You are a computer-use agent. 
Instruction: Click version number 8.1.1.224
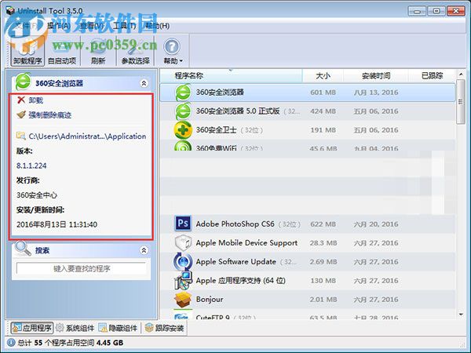tap(31, 166)
